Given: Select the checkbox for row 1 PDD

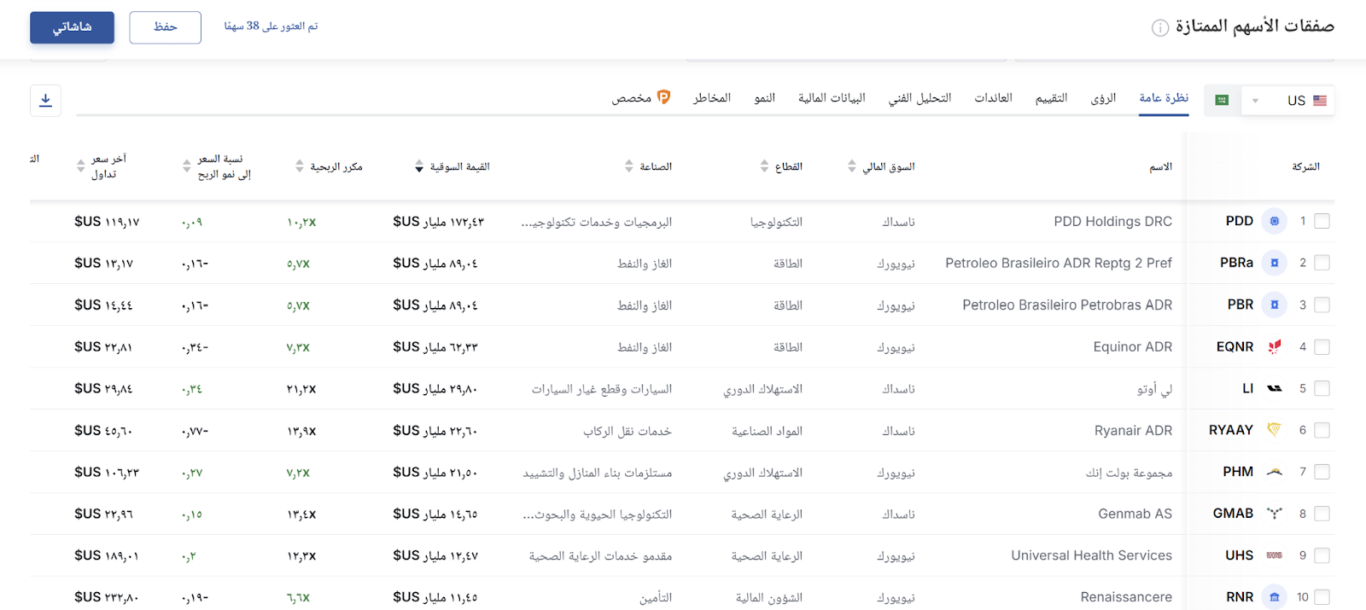Looking at the screenshot, I should pyautogui.click(x=1322, y=222).
